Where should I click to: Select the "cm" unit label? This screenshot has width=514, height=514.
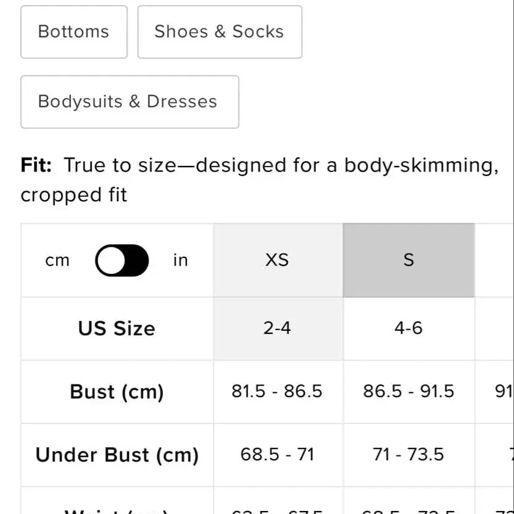point(57,260)
